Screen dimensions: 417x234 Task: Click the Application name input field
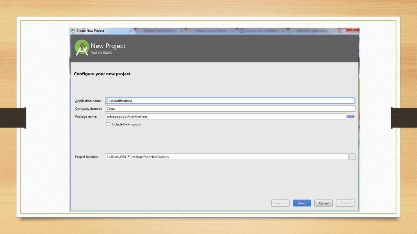[x=230, y=101]
